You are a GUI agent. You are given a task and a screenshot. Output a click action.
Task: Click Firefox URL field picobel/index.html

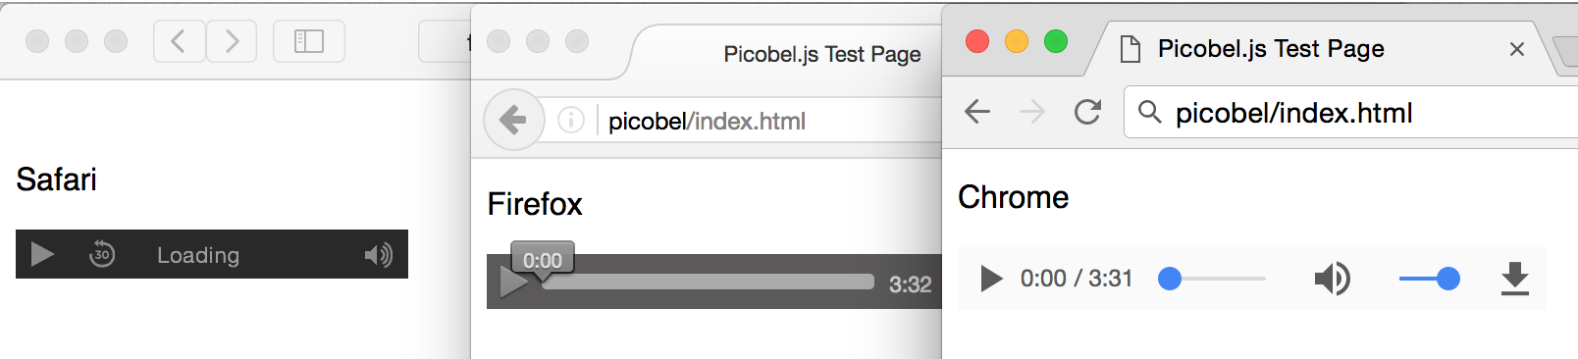(x=707, y=121)
